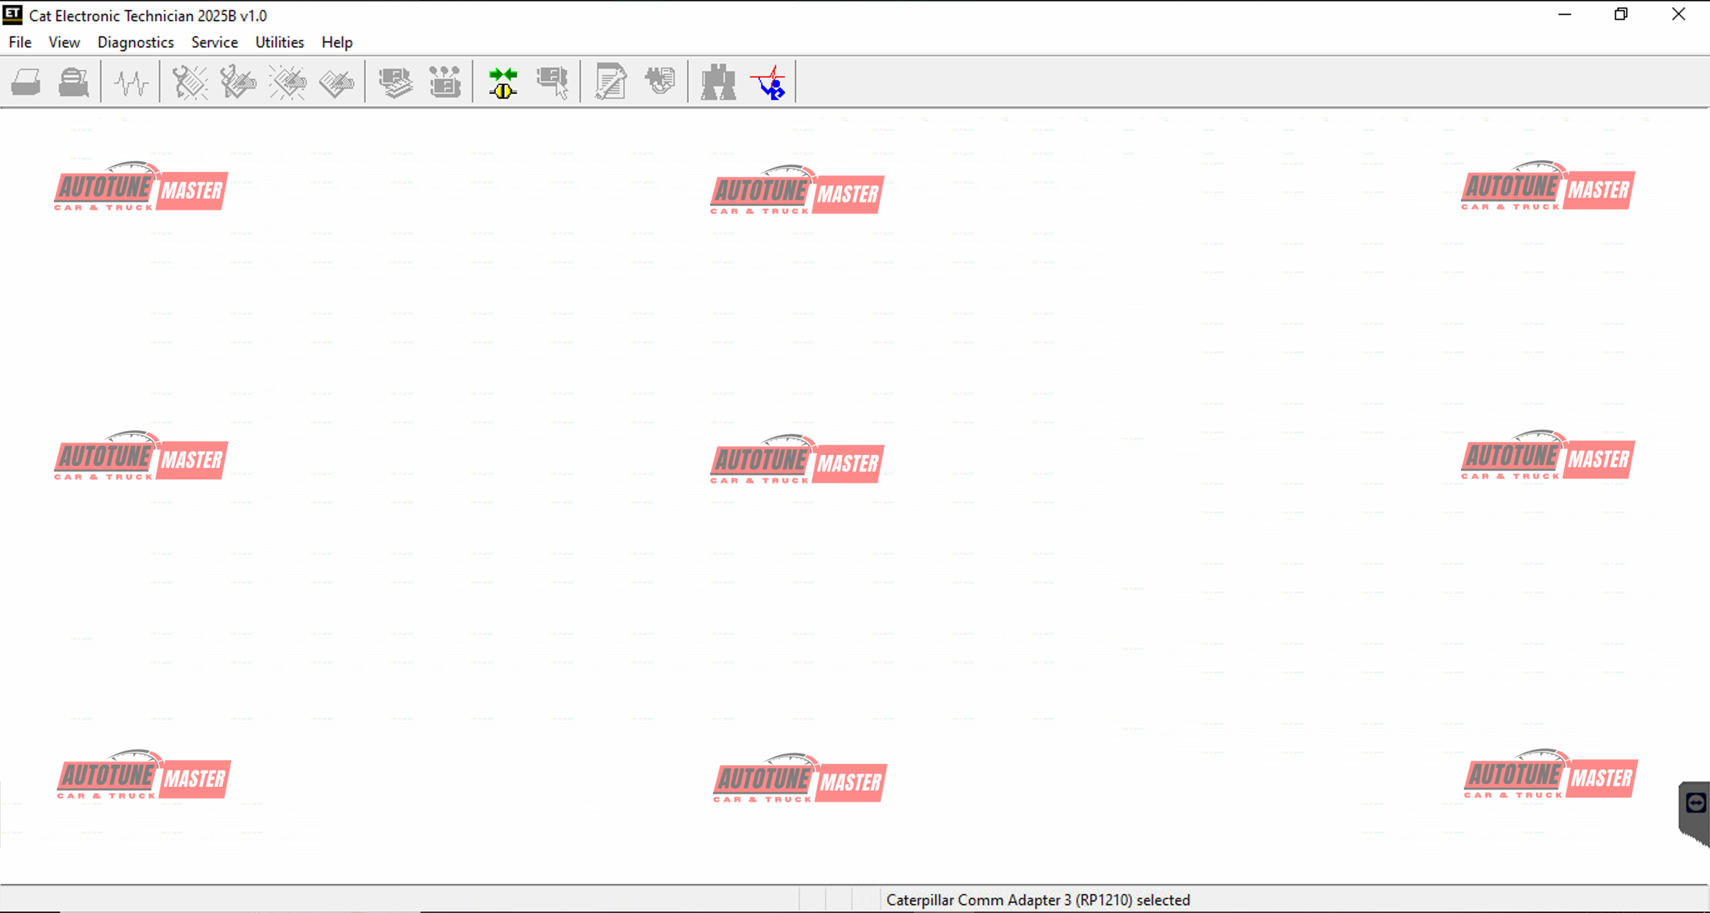Show Active Diagnostic Codes stethoscope icon
1710x913 pixels.
189,82
